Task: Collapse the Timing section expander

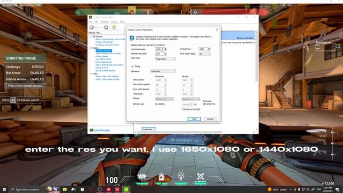Action: 132,66
